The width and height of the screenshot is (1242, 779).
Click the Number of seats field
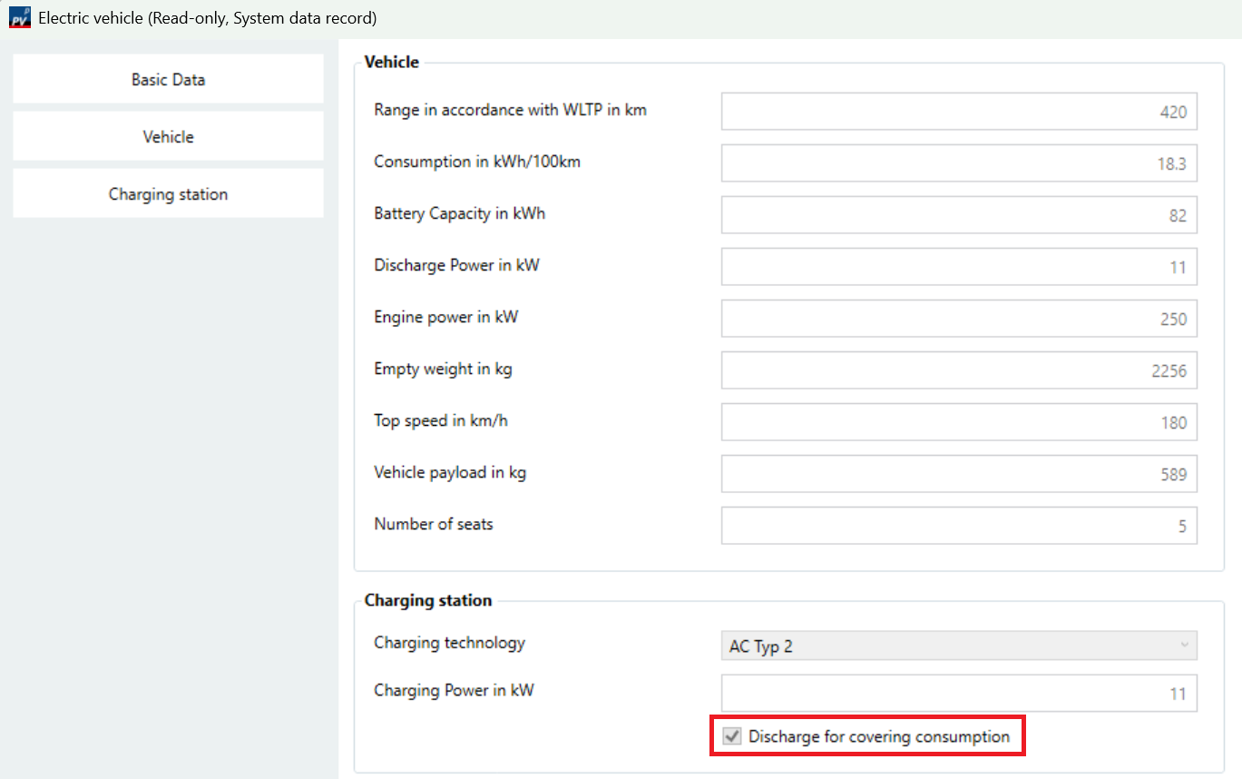[959, 526]
